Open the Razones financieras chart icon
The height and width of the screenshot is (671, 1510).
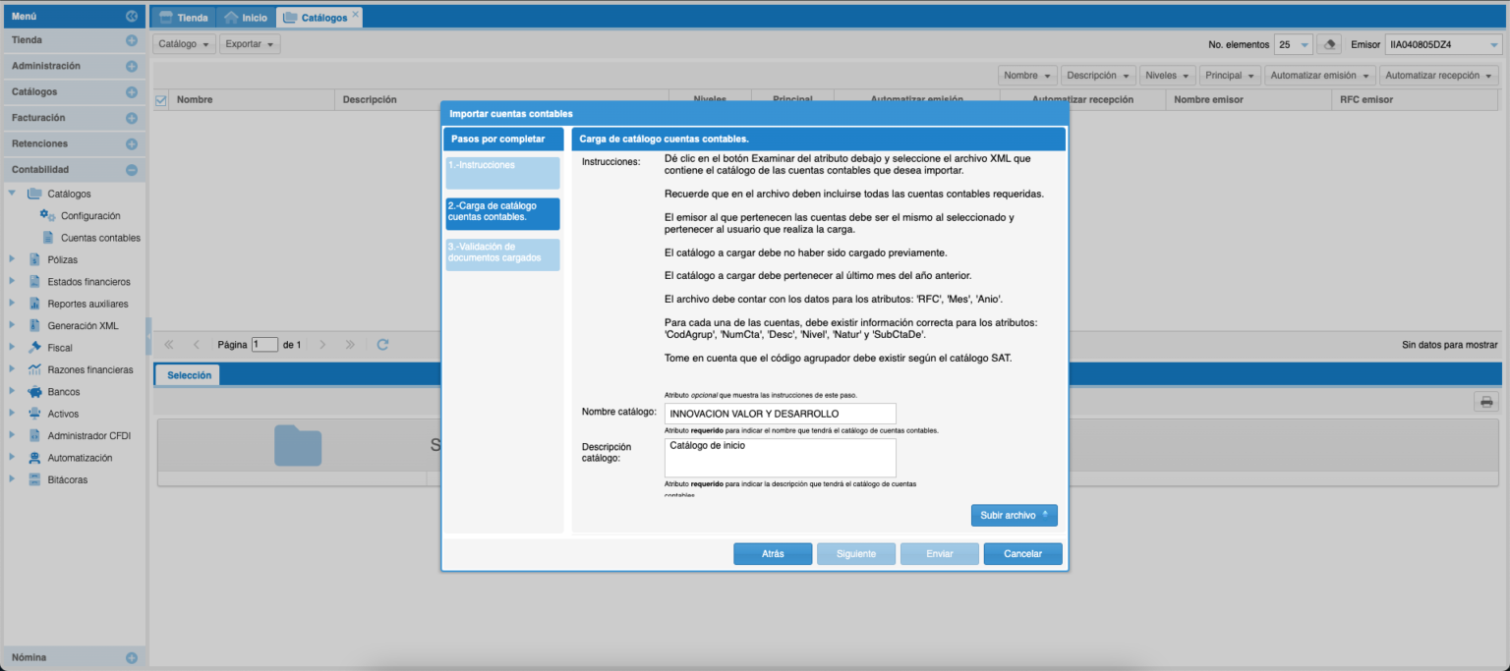(35, 370)
